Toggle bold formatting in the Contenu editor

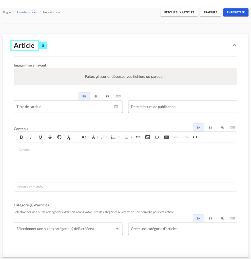[x=21, y=137]
